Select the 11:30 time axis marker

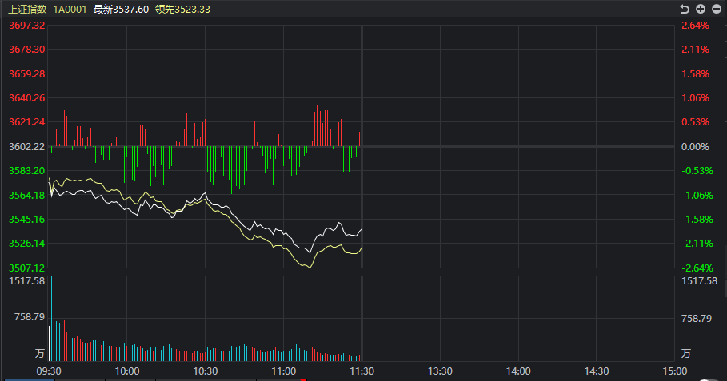click(362, 371)
